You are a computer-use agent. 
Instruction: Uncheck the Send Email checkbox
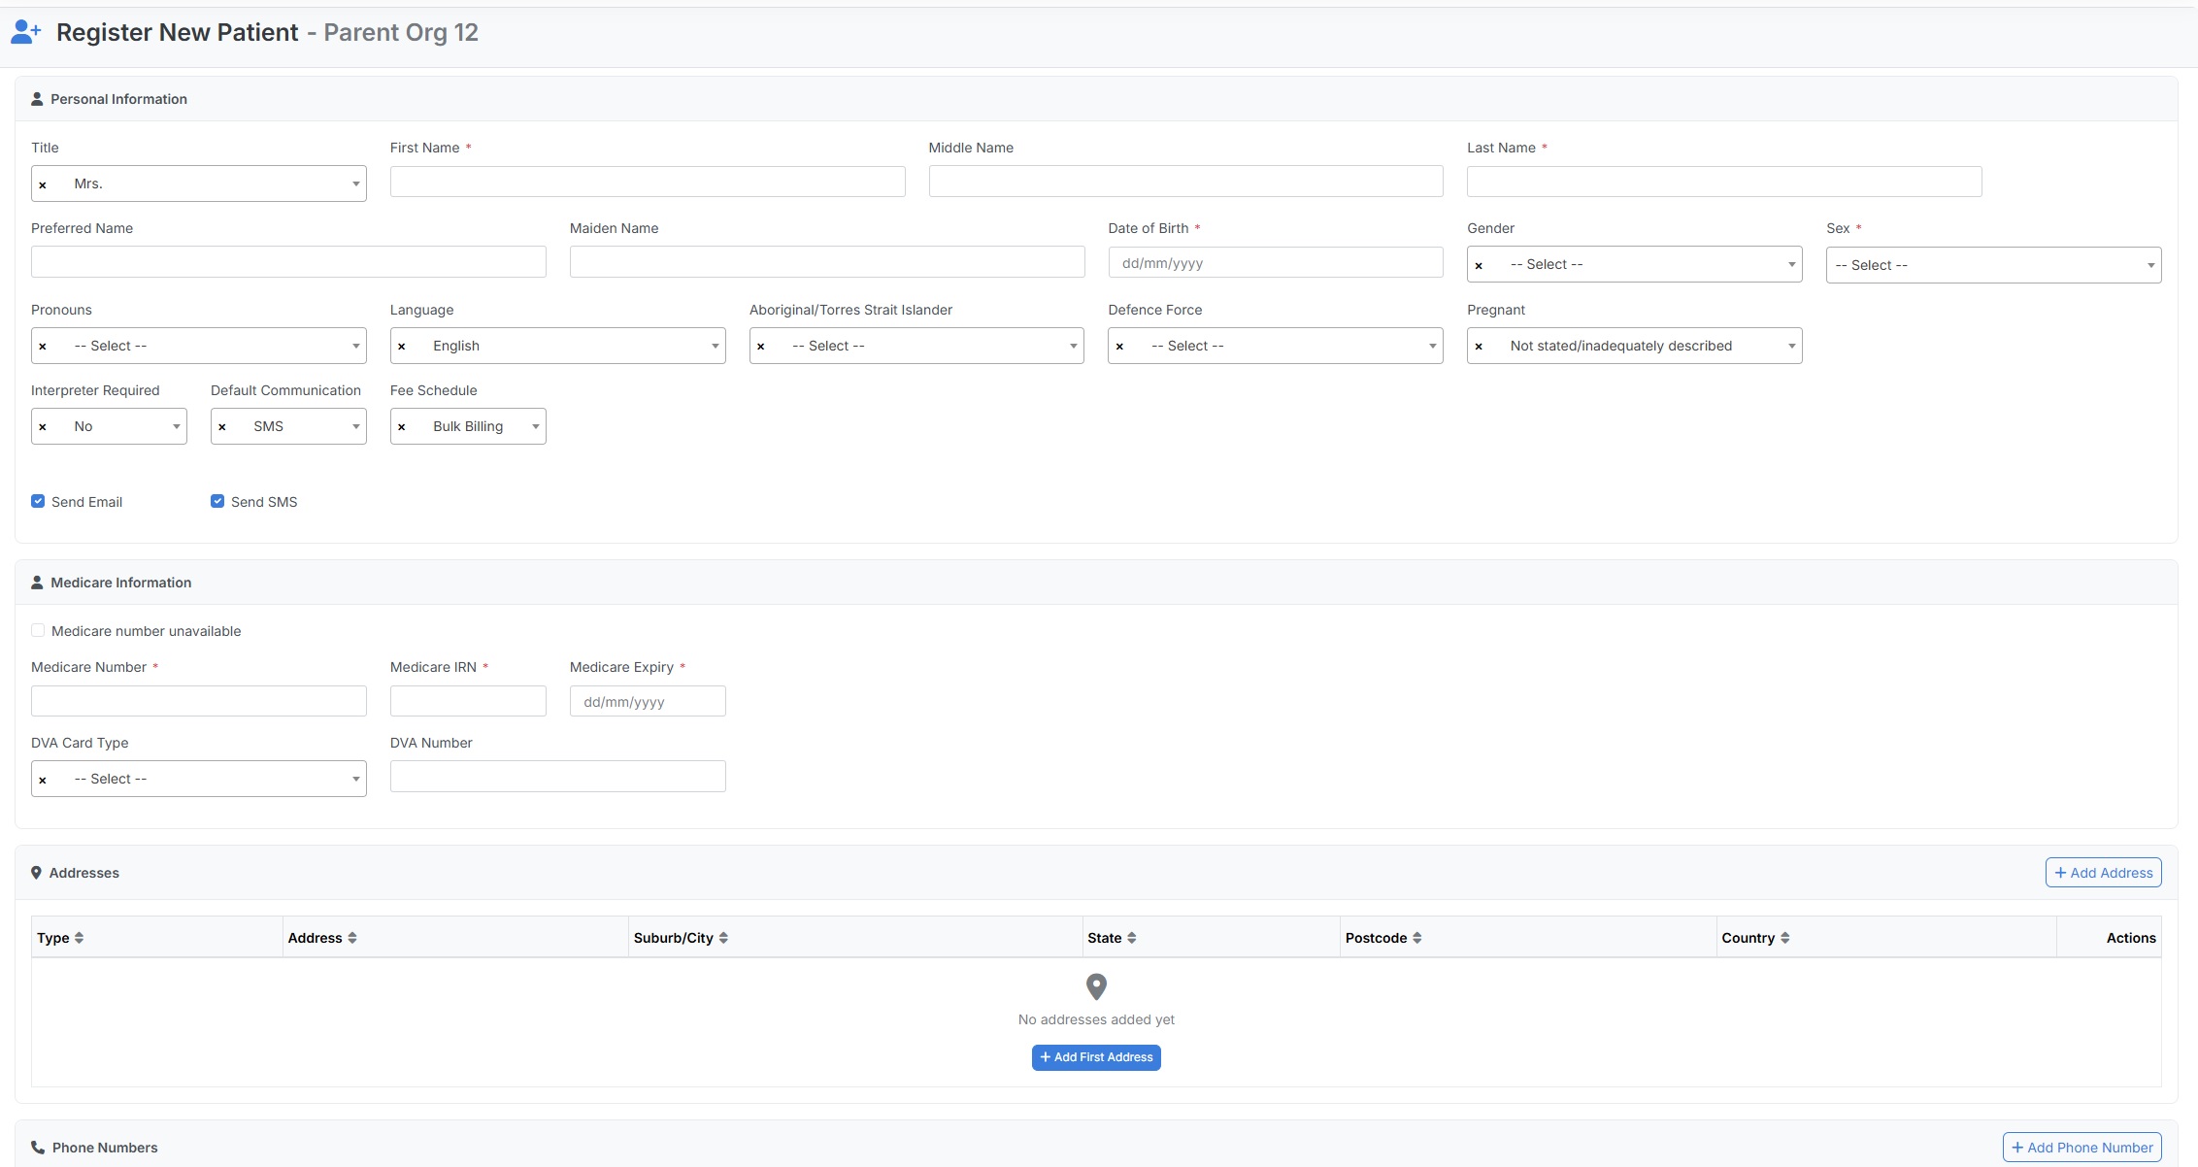click(38, 501)
